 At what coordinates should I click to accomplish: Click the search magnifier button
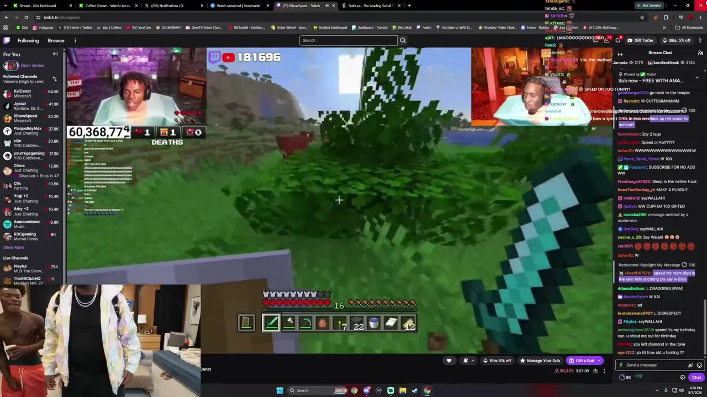click(x=403, y=40)
